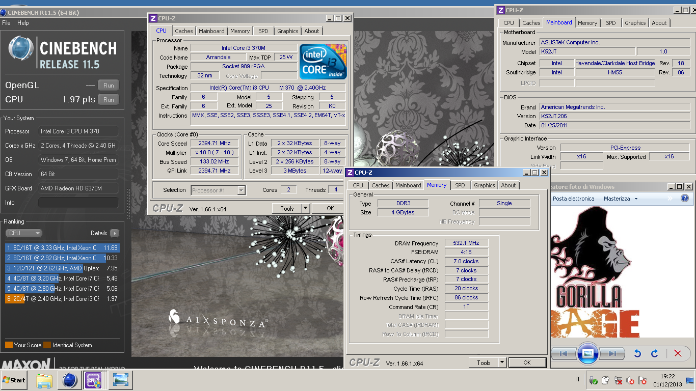
Task: Click OK in the CPU-Z CPU window
Action: coord(330,208)
